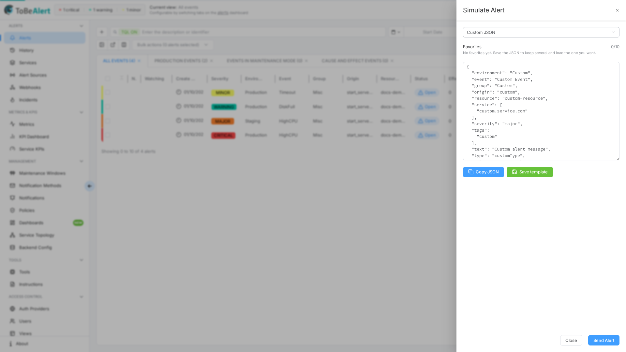
Task: Click the Severity column header
Action: [220, 79]
